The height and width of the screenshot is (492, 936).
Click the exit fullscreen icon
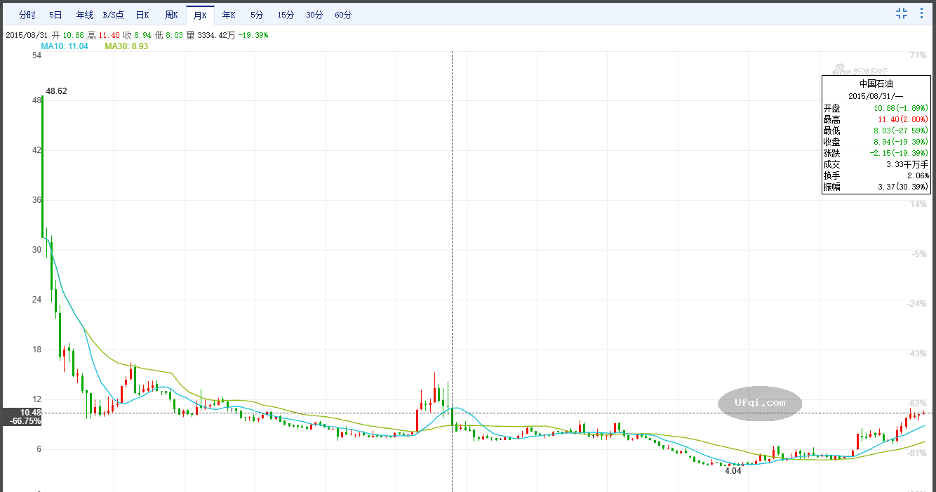(902, 13)
